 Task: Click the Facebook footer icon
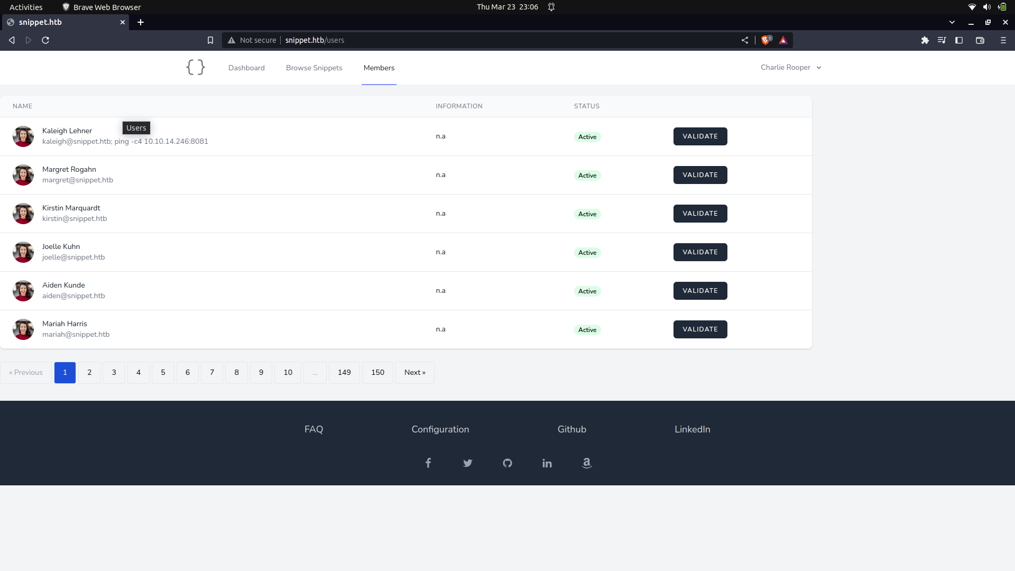pos(428,463)
